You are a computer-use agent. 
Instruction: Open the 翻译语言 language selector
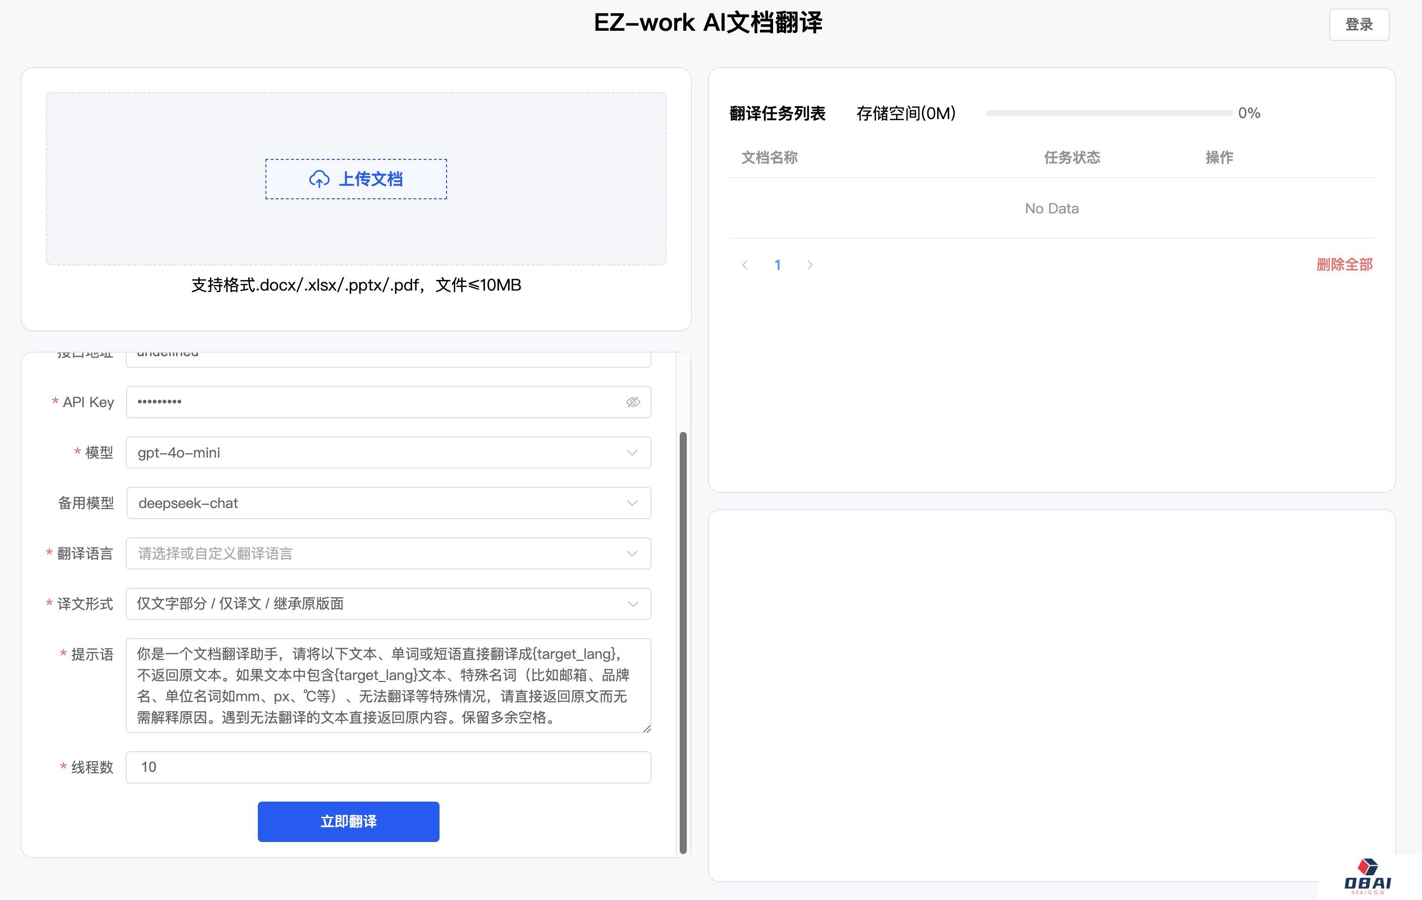pyautogui.click(x=388, y=554)
